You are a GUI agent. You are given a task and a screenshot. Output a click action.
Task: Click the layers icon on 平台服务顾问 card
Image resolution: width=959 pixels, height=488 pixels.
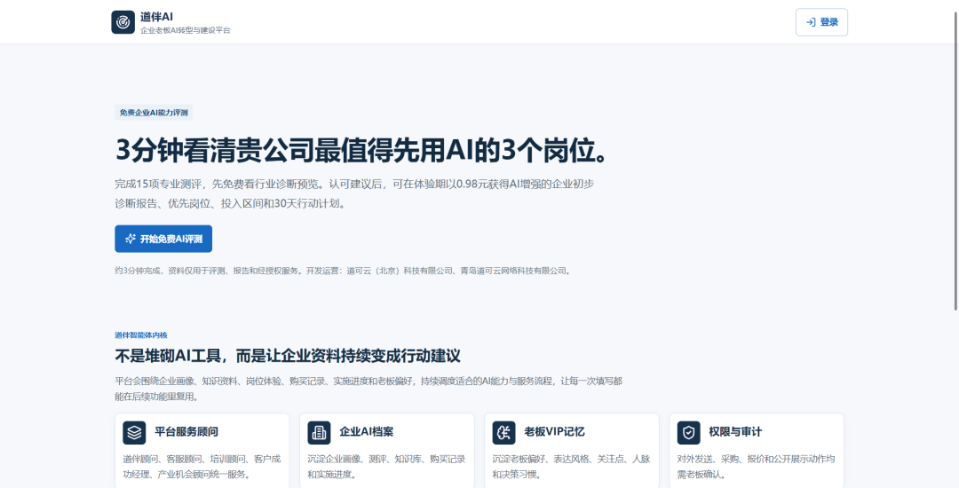pos(135,432)
